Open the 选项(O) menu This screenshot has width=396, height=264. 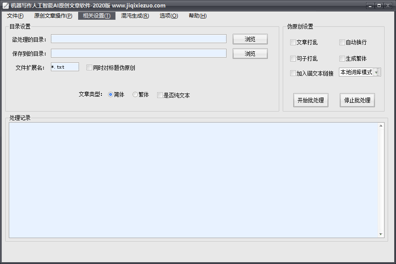(x=169, y=16)
